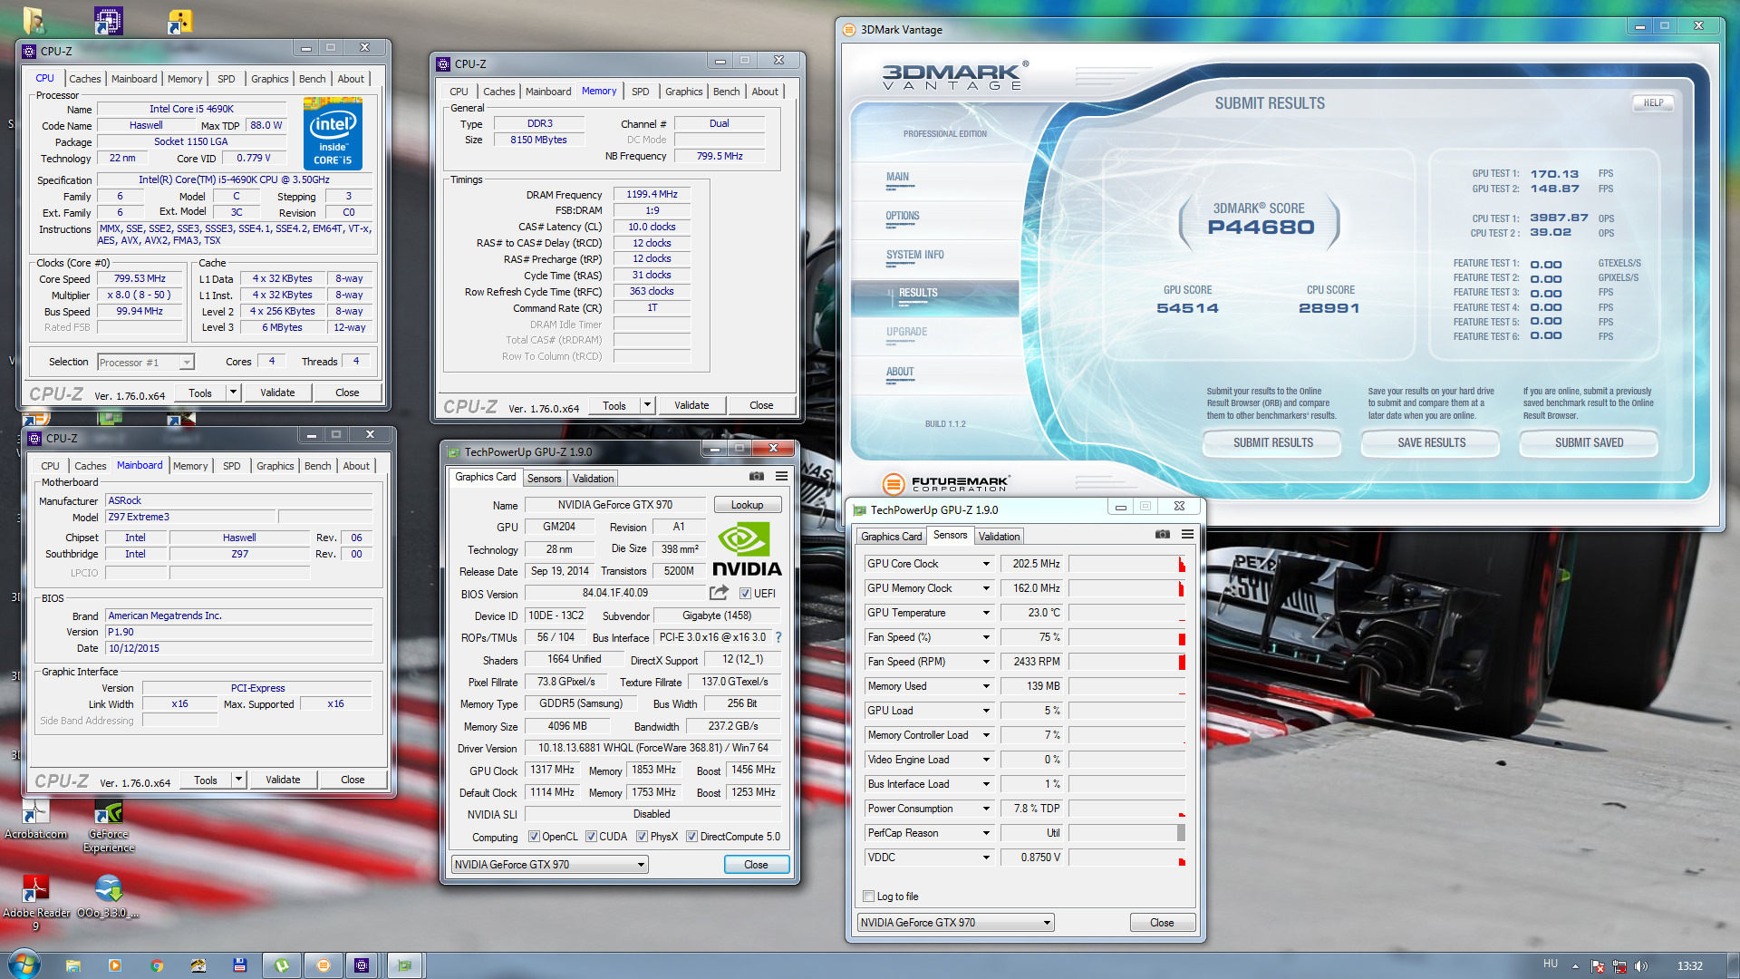Viewport: 1740px width, 979px height.
Task: Open SYSTEM INFO in 3DMark Vantage sidebar
Action: 914,255
